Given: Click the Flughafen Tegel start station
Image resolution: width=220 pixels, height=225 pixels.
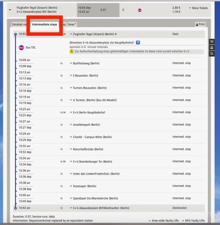Looking at the screenshot, I should pos(93,34).
